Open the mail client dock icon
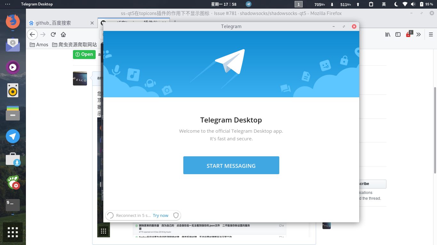The image size is (437, 245). point(13,45)
